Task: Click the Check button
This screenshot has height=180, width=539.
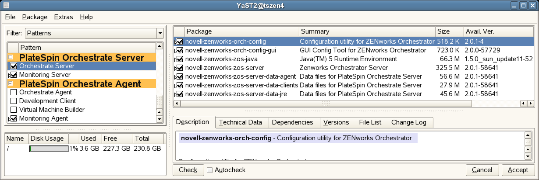Action: [x=188, y=170]
